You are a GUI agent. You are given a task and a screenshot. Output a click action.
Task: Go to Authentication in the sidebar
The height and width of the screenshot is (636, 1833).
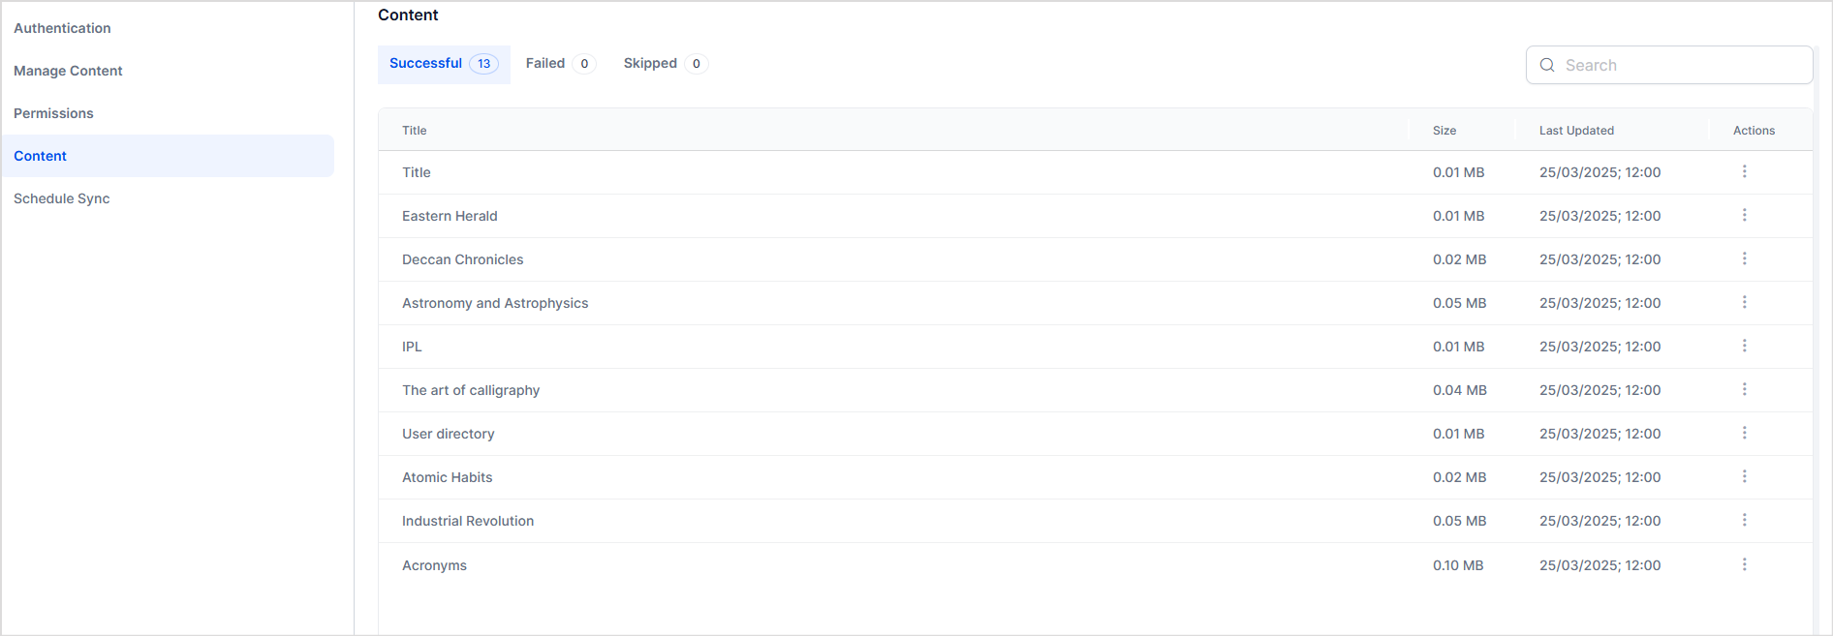tap(62, 28)
